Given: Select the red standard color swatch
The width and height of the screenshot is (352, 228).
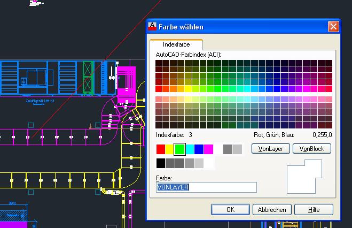Looking at the screenshot, I should pyautogui.click(x=161, y=149).
